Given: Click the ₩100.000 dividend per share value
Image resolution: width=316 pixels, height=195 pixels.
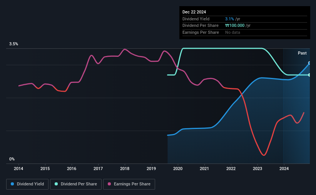Looking at the screenshot, I should [235, 26].
